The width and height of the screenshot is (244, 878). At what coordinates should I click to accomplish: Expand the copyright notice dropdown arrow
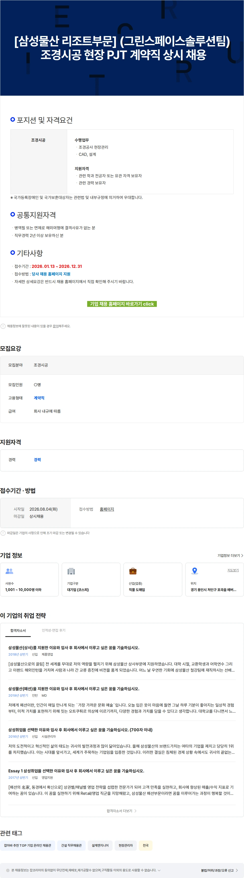click(x=159, y=870)
